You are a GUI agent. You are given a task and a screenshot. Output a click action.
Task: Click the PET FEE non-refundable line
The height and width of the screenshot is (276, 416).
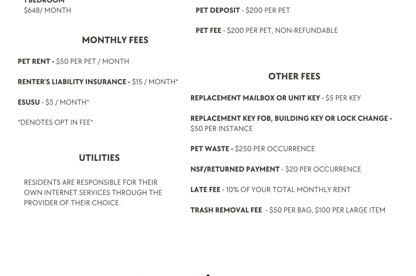(x=267, y=31)
